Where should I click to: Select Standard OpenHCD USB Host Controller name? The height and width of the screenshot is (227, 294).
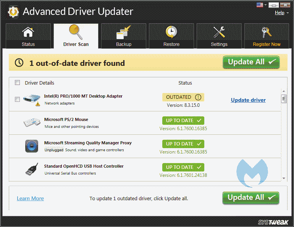[x=84, y=166]
